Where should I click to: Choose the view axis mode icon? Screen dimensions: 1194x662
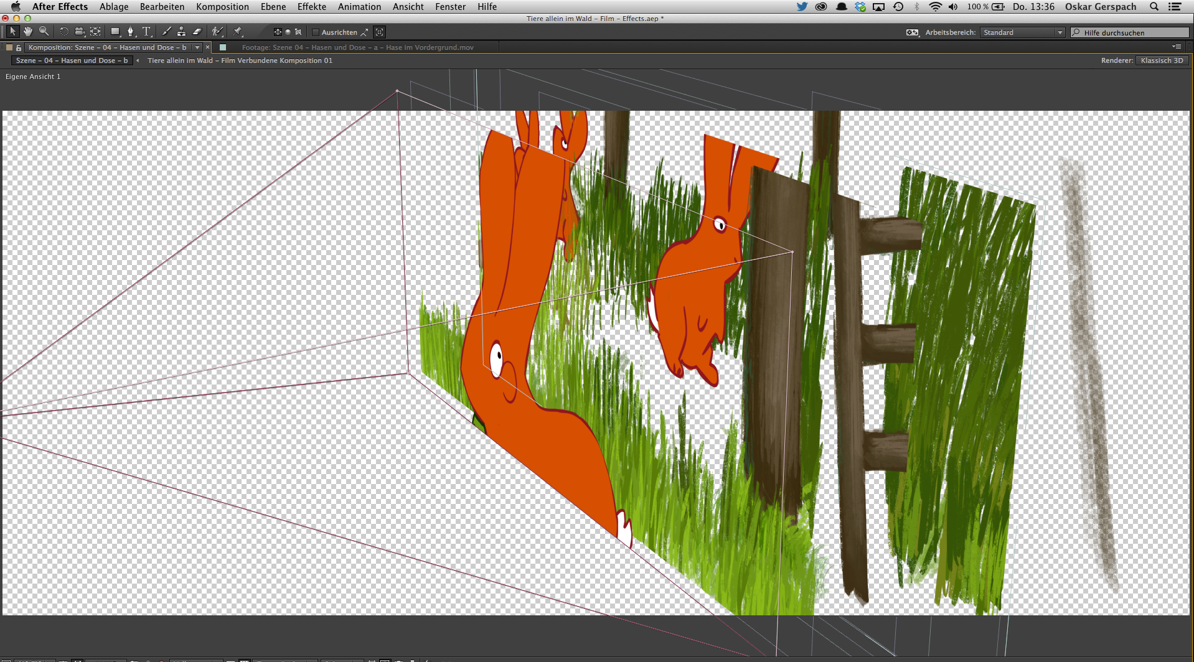coord(298,32)
